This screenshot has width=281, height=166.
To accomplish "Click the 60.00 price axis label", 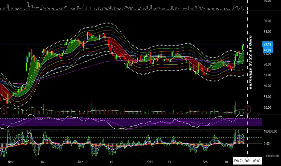I will pos(267,86).
